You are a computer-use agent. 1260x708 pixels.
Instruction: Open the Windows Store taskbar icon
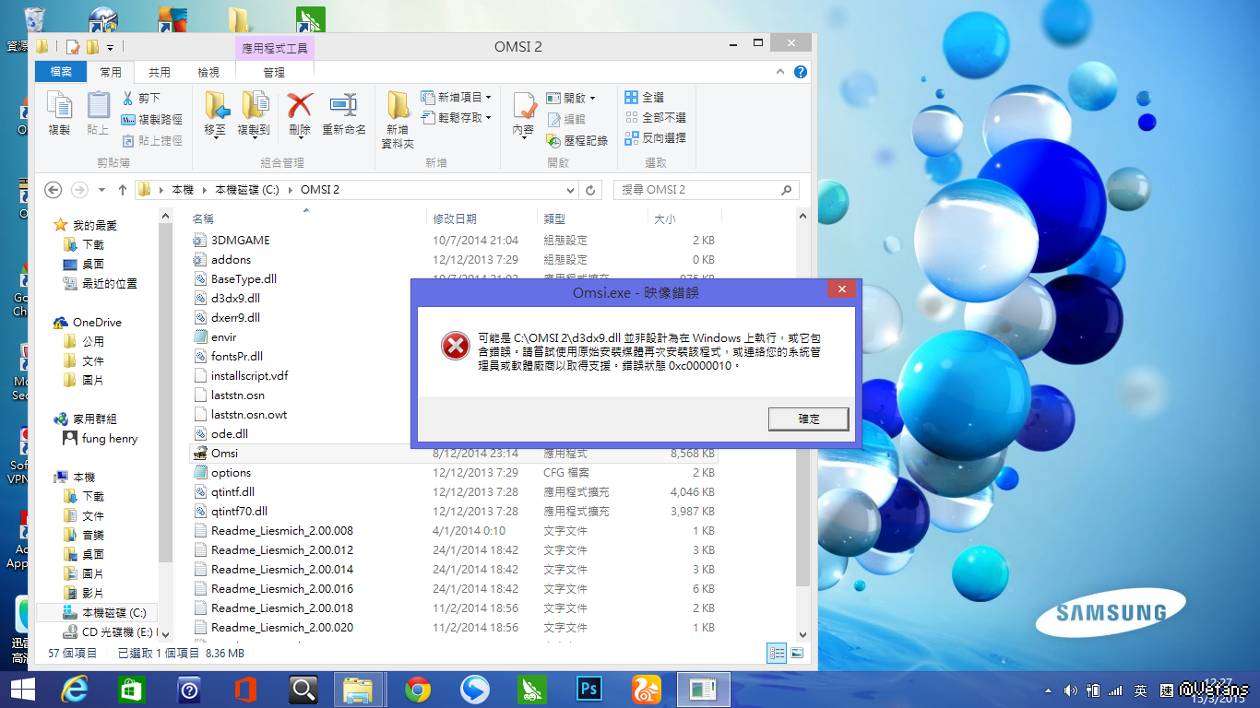point(130,689)
